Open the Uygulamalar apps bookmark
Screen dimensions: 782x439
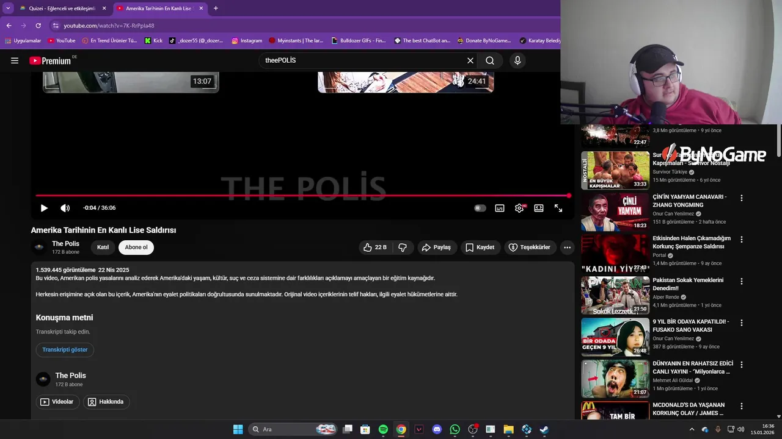[x=23, y=41]
